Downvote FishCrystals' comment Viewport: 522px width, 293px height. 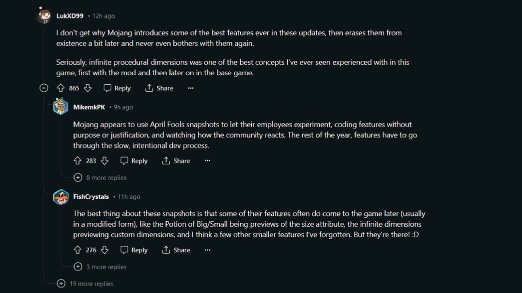(x=104, y=250)
